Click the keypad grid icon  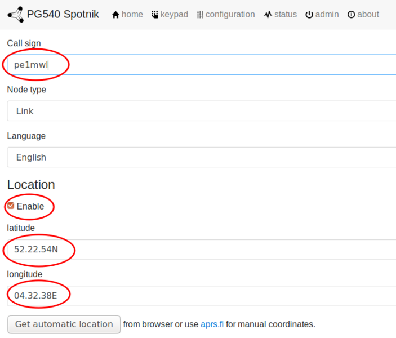coord(155,15)
